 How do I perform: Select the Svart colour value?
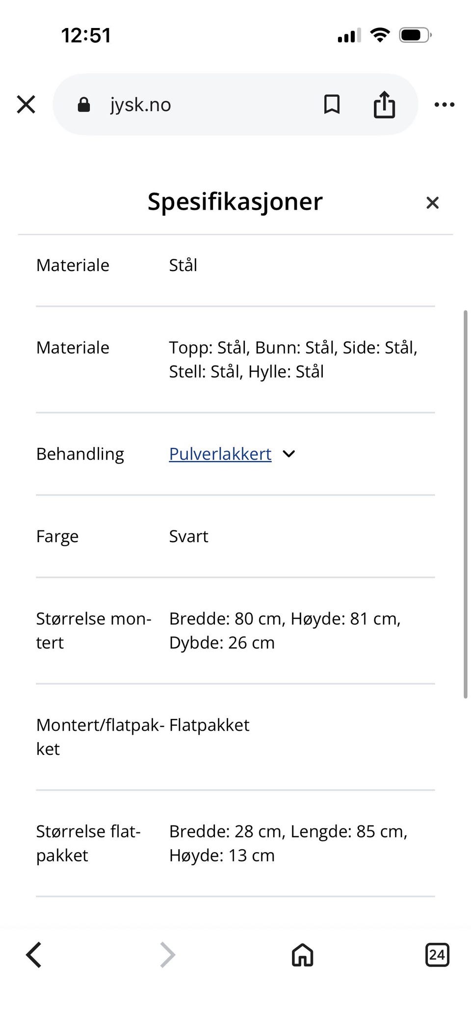[188, 536]
